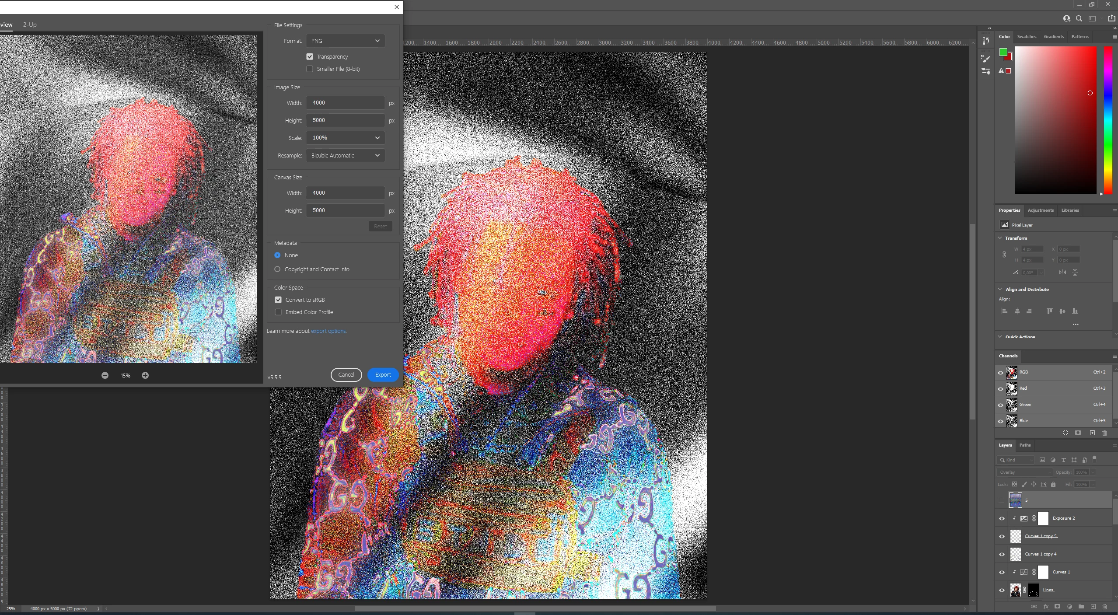Enable Smaller File (8-bit) option

click(x=310, y=69)
